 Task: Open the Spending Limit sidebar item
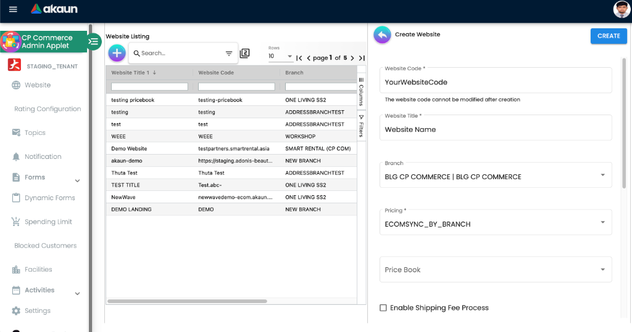(x=48, y=222)
